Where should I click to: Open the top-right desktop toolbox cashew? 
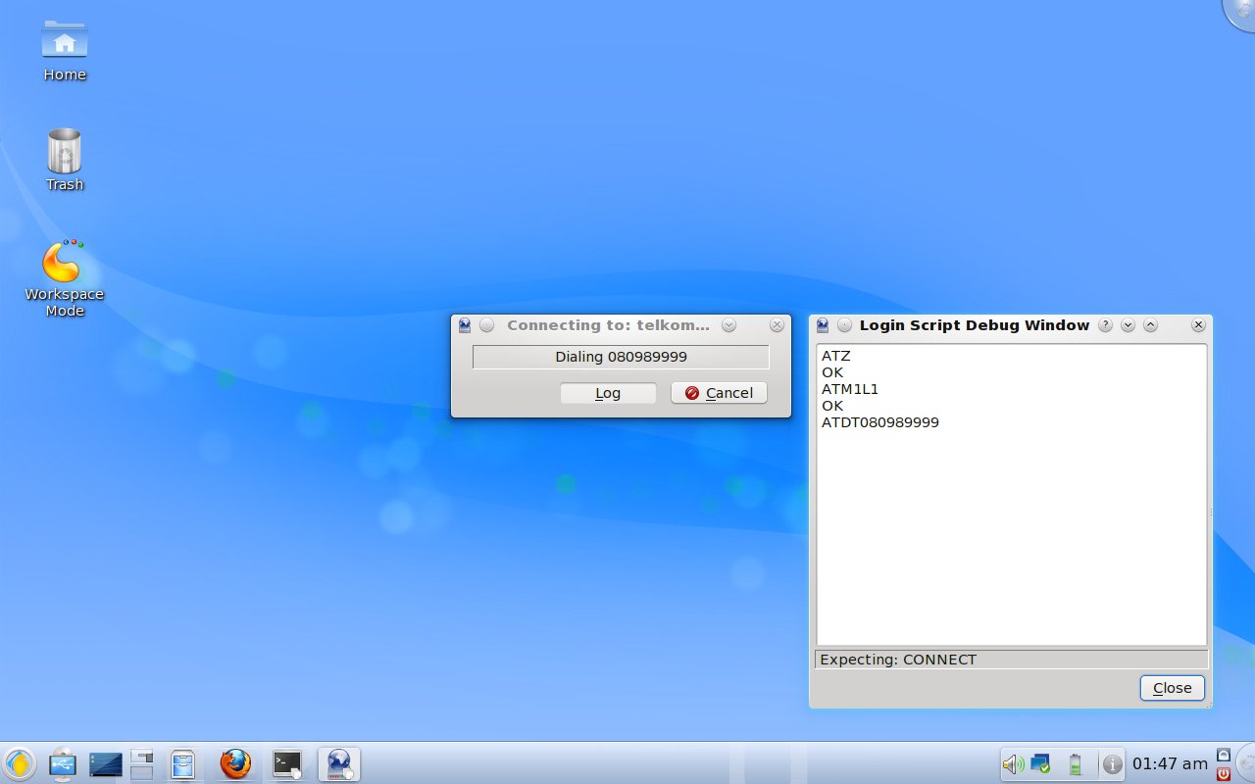coord(1241,12)
